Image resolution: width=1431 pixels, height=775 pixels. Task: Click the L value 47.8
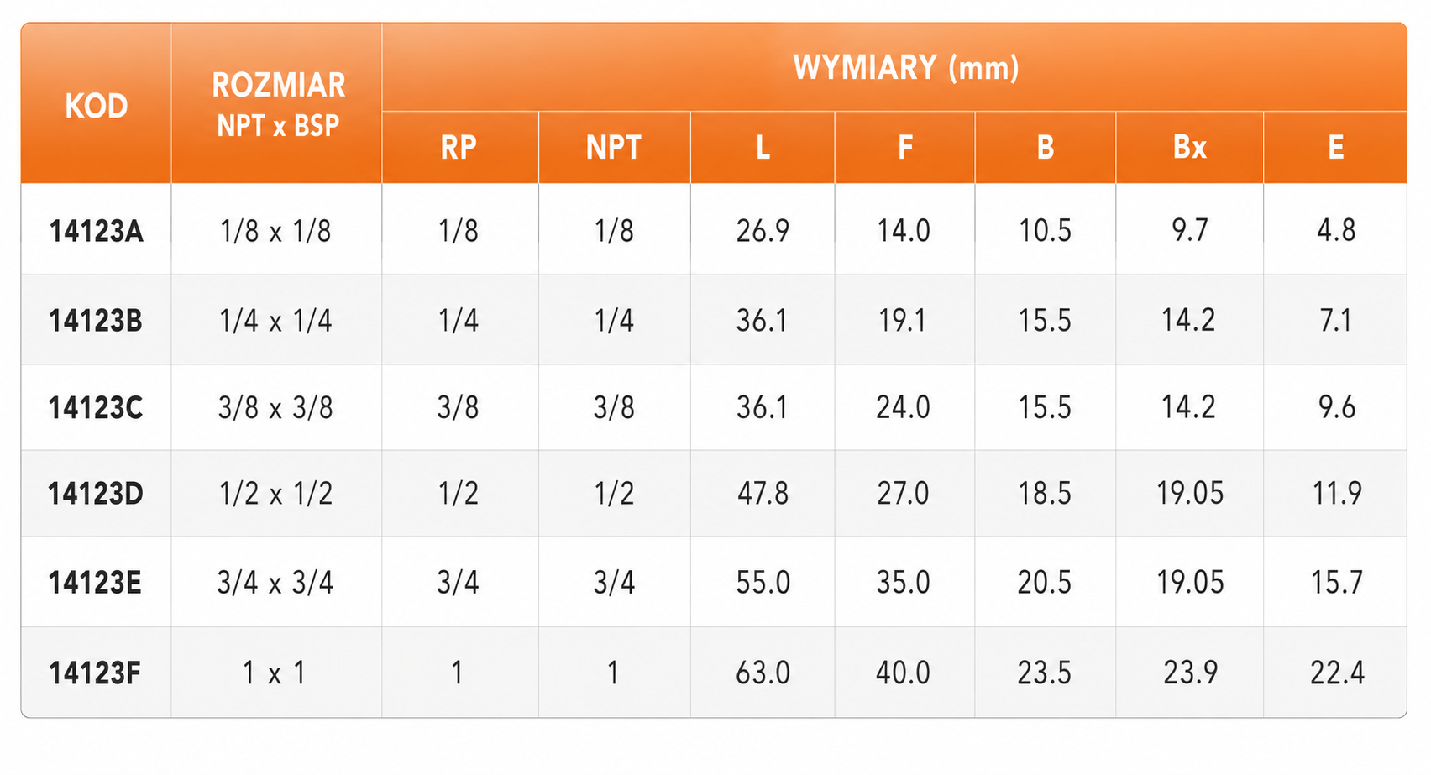[x=763, y=494]
